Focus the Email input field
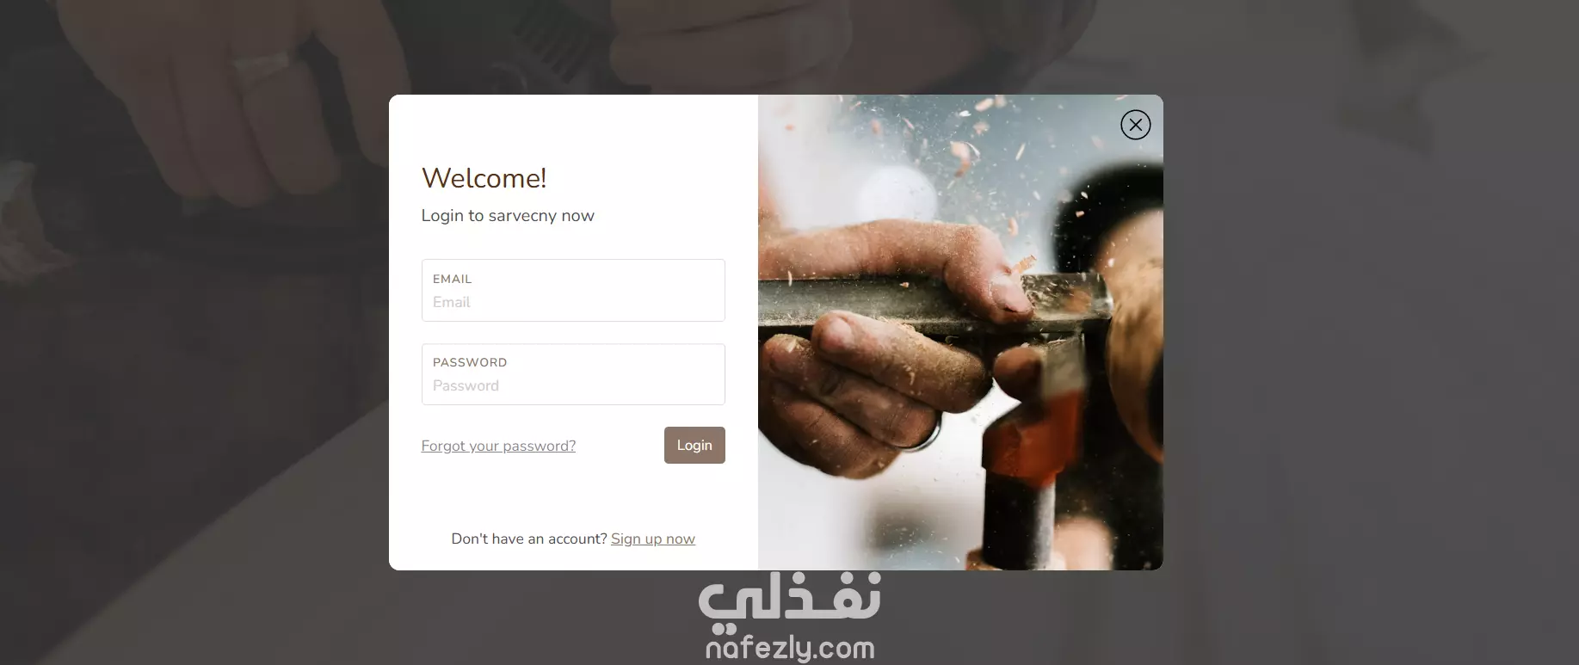 click(x=573, y=291)
